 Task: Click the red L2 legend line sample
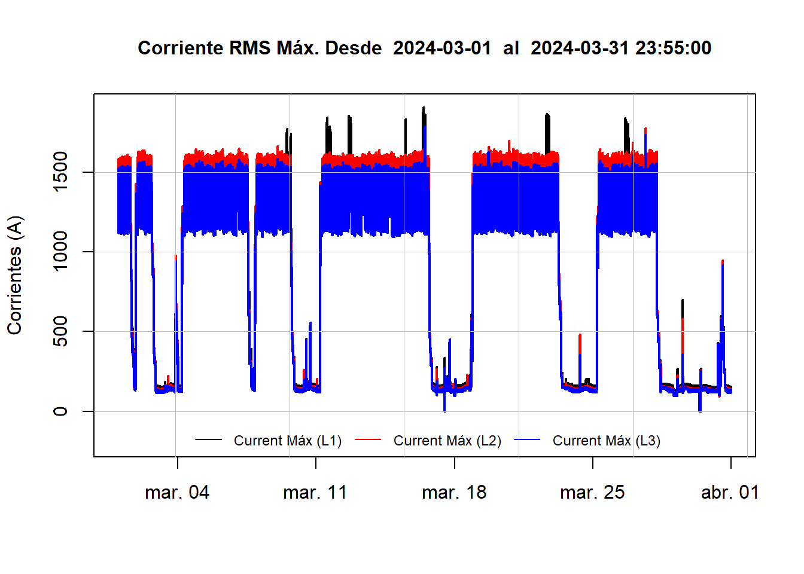(368, 440)
